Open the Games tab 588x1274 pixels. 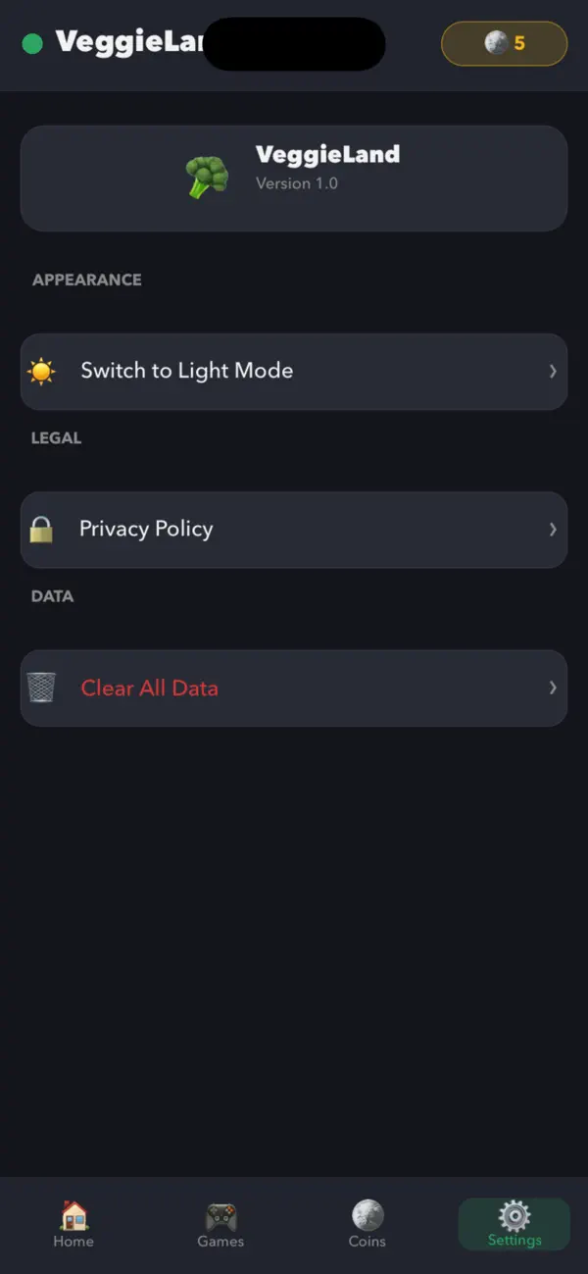220,1223
